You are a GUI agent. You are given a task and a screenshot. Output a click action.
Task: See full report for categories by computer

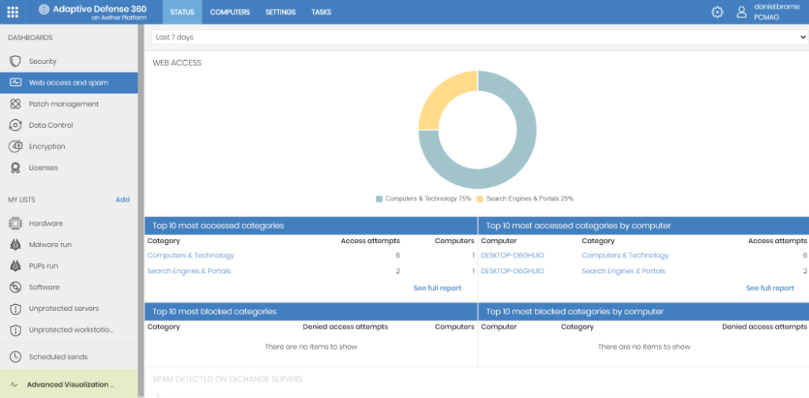pyautogui.click(x=769, y=288)
